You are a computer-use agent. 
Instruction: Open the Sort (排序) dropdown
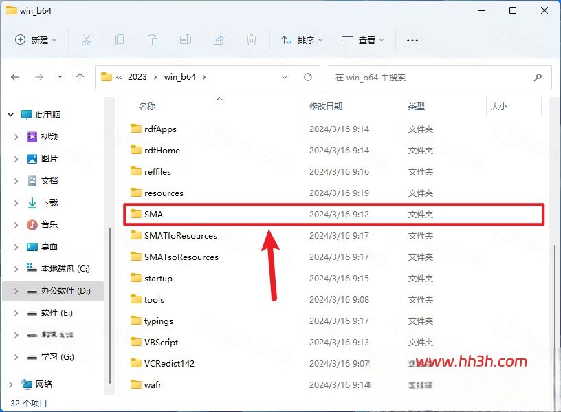tap(302, 40)
